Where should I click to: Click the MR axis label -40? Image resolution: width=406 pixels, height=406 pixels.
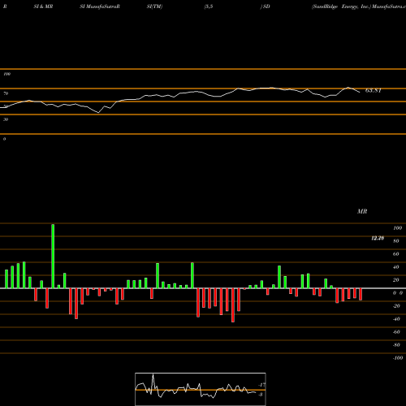(x=396, y=319)
